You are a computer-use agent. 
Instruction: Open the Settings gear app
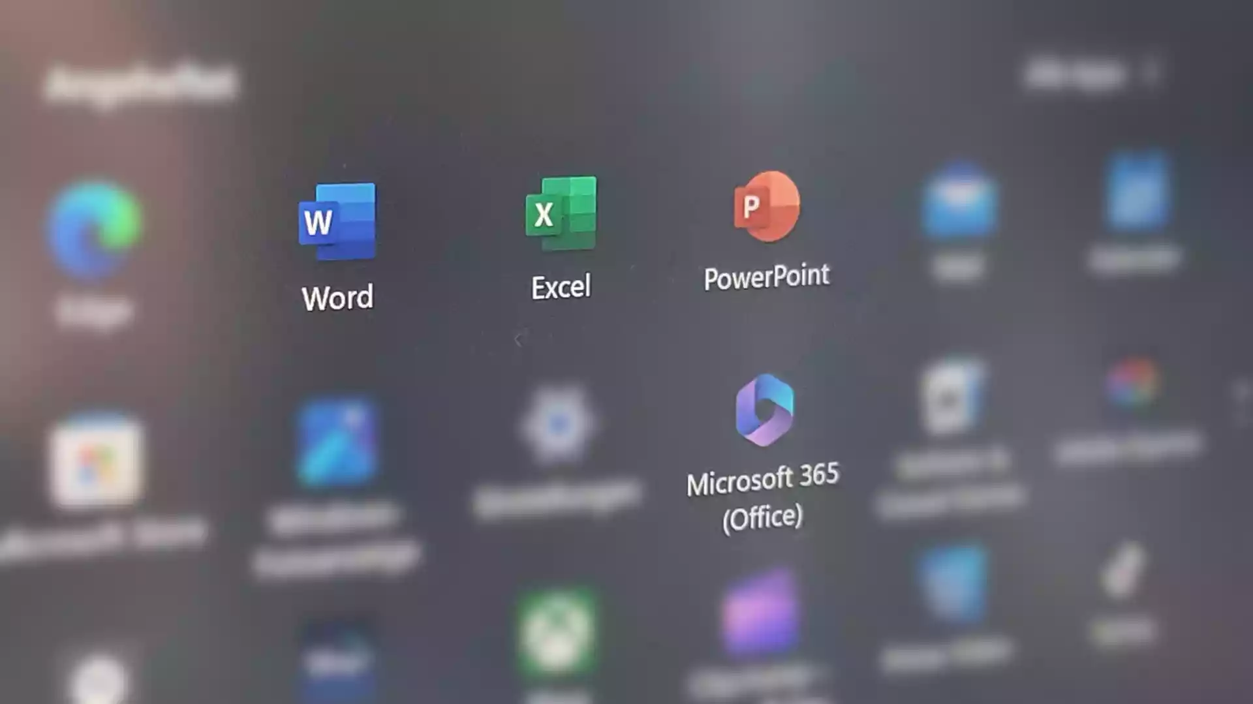click(557, 424)
